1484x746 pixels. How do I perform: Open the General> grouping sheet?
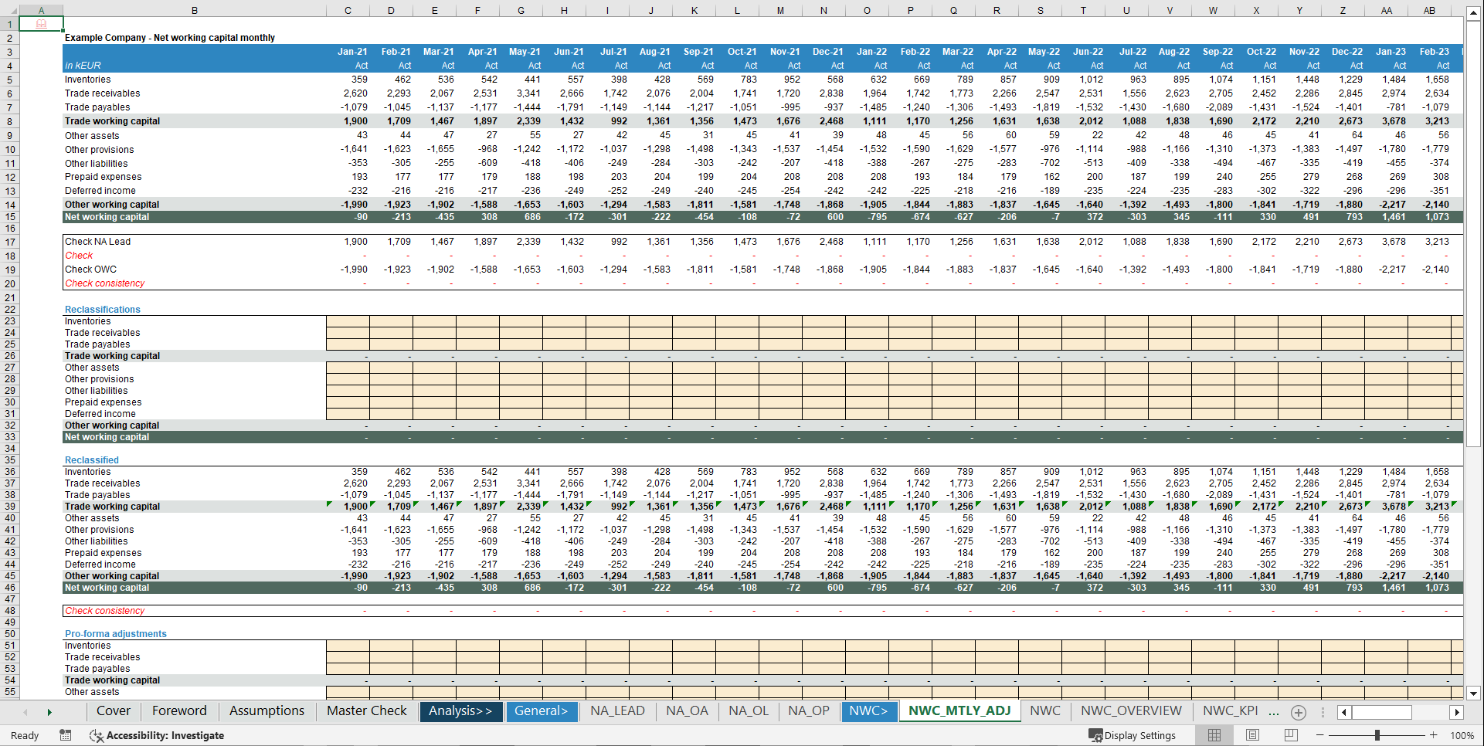click(542, 711)
